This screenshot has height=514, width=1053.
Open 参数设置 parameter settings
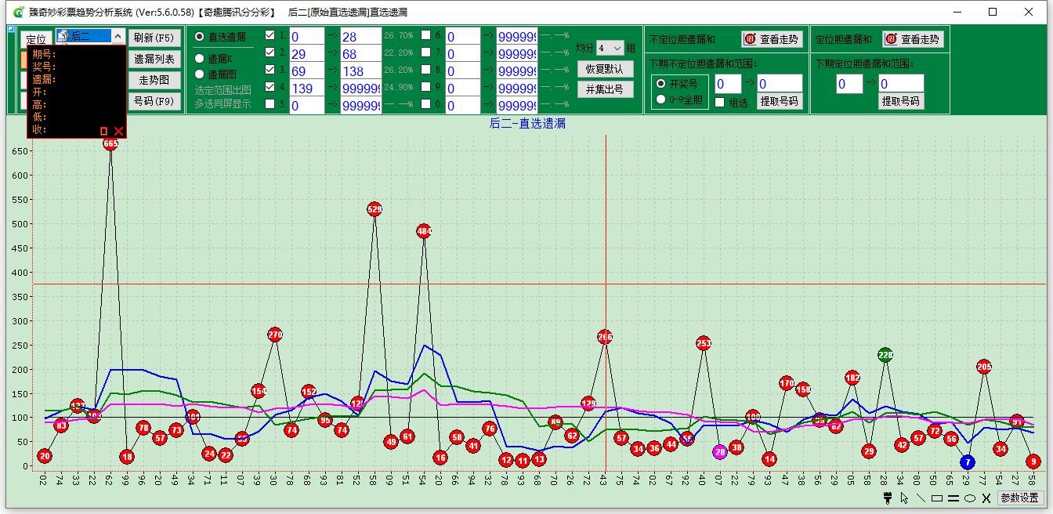click(1019, 498)
